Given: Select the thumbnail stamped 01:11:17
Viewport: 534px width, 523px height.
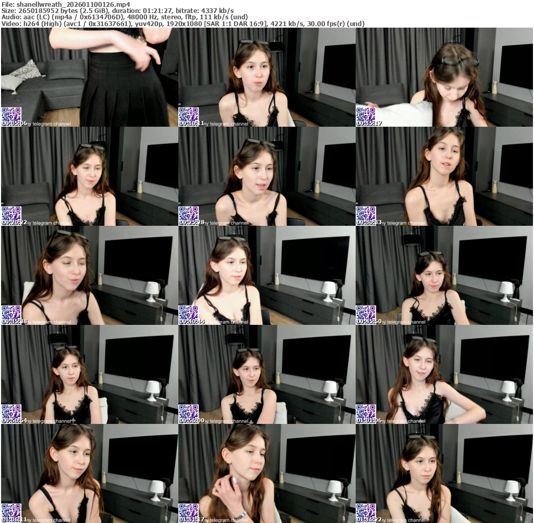Looking at the screenshot, I should pos(267,473).
